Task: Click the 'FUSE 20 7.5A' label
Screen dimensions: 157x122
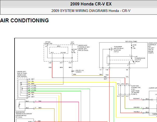Action: point(134,47)
